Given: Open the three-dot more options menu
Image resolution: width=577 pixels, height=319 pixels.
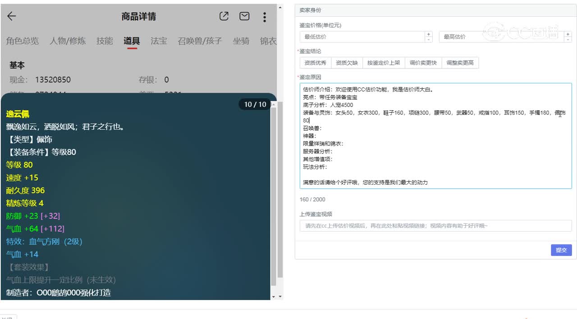Looking at the screenshot, I should pos(265,16).
